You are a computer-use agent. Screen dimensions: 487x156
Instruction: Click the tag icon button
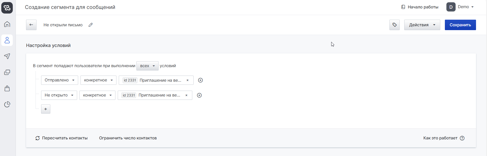(x=395, y=25)
